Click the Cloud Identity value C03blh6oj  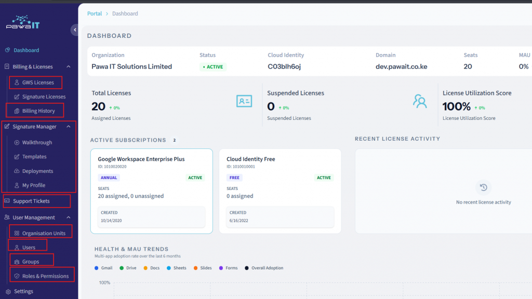[284, 66]
